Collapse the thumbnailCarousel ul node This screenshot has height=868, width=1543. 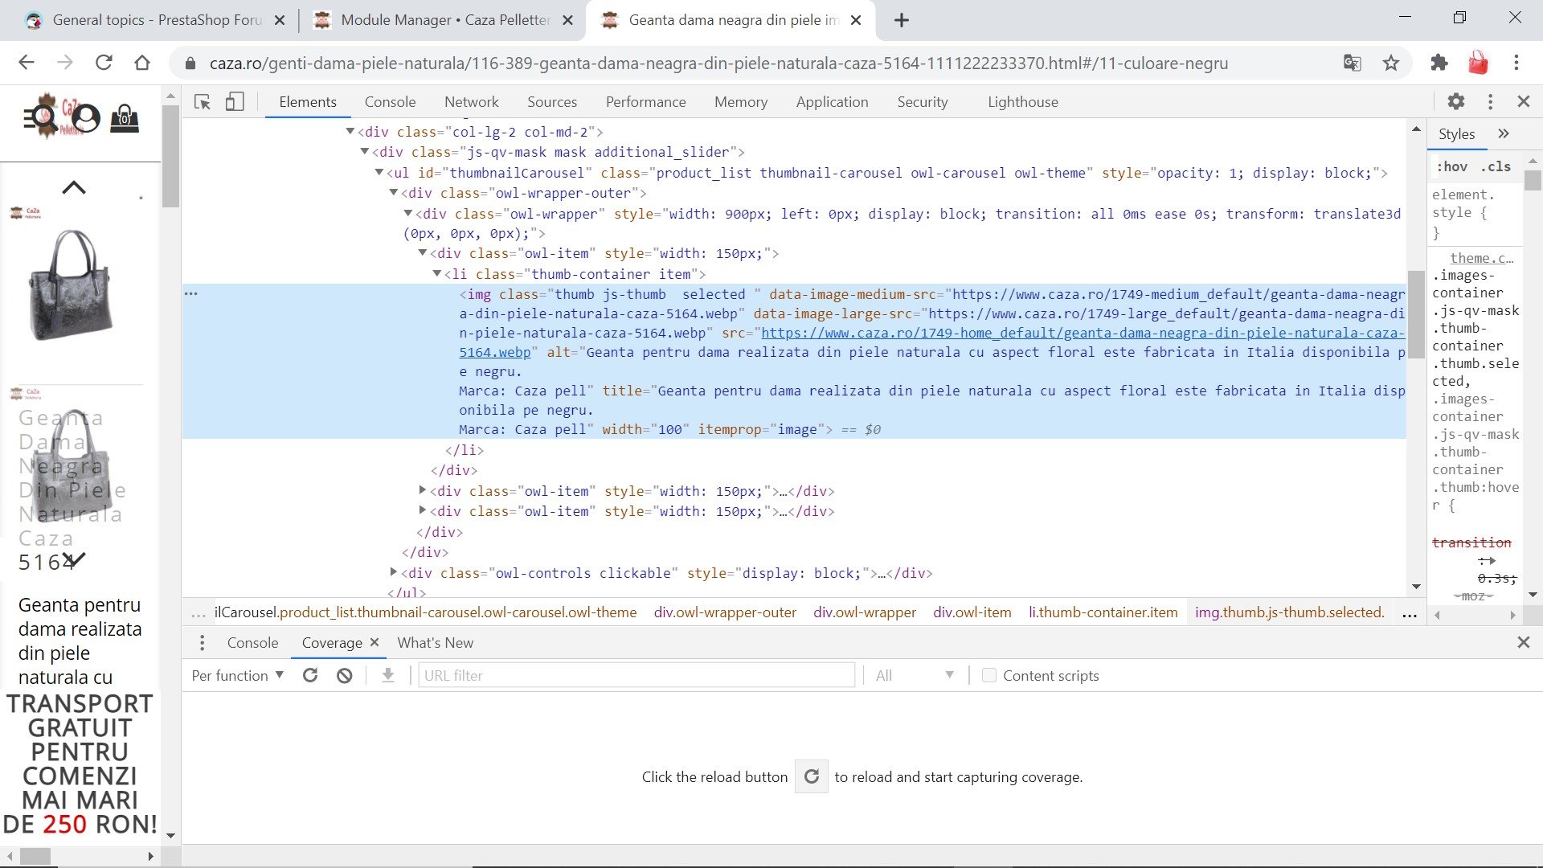click(379, 172)
